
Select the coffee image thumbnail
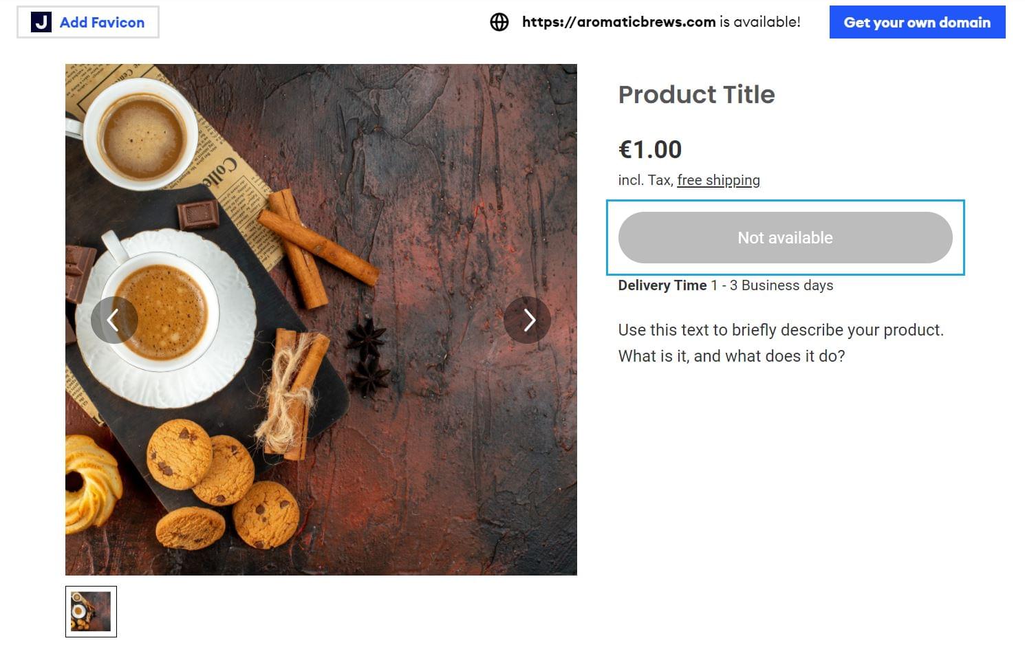coord(91,611)
